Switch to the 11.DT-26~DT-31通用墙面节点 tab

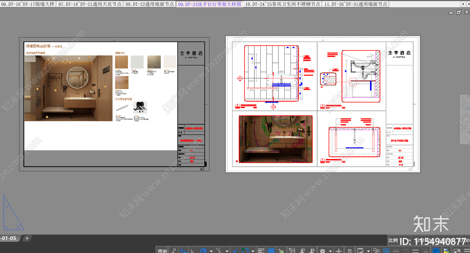click(x=355, y=4)
